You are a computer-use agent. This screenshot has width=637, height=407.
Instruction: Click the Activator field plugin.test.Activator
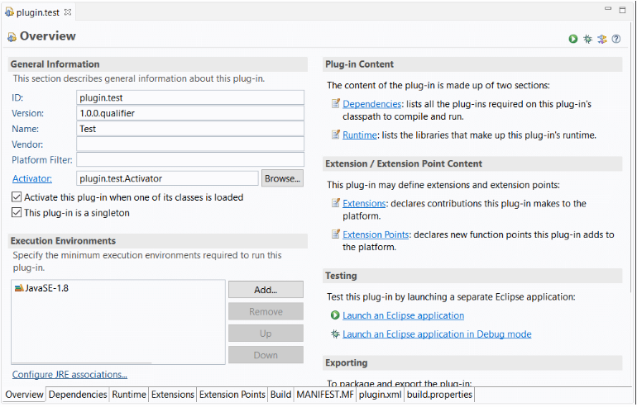[167, 178]
